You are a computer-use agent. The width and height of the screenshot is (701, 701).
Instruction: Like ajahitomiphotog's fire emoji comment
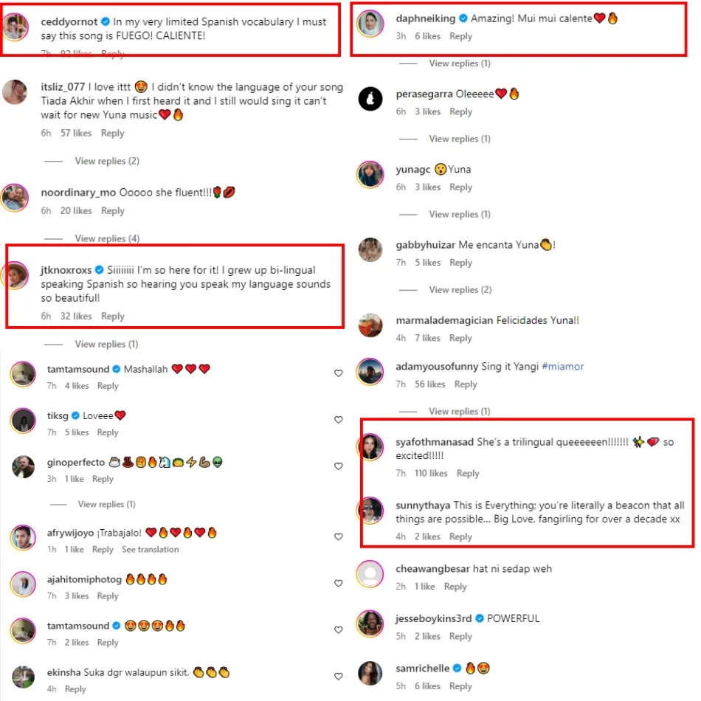pos(339,583)
